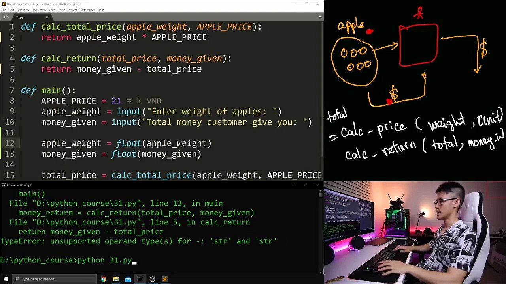The width and height of the screenshot is (506, 284).
Task: Click "return money_given - total_price" in traceback
Action: [x=91, y=232]
